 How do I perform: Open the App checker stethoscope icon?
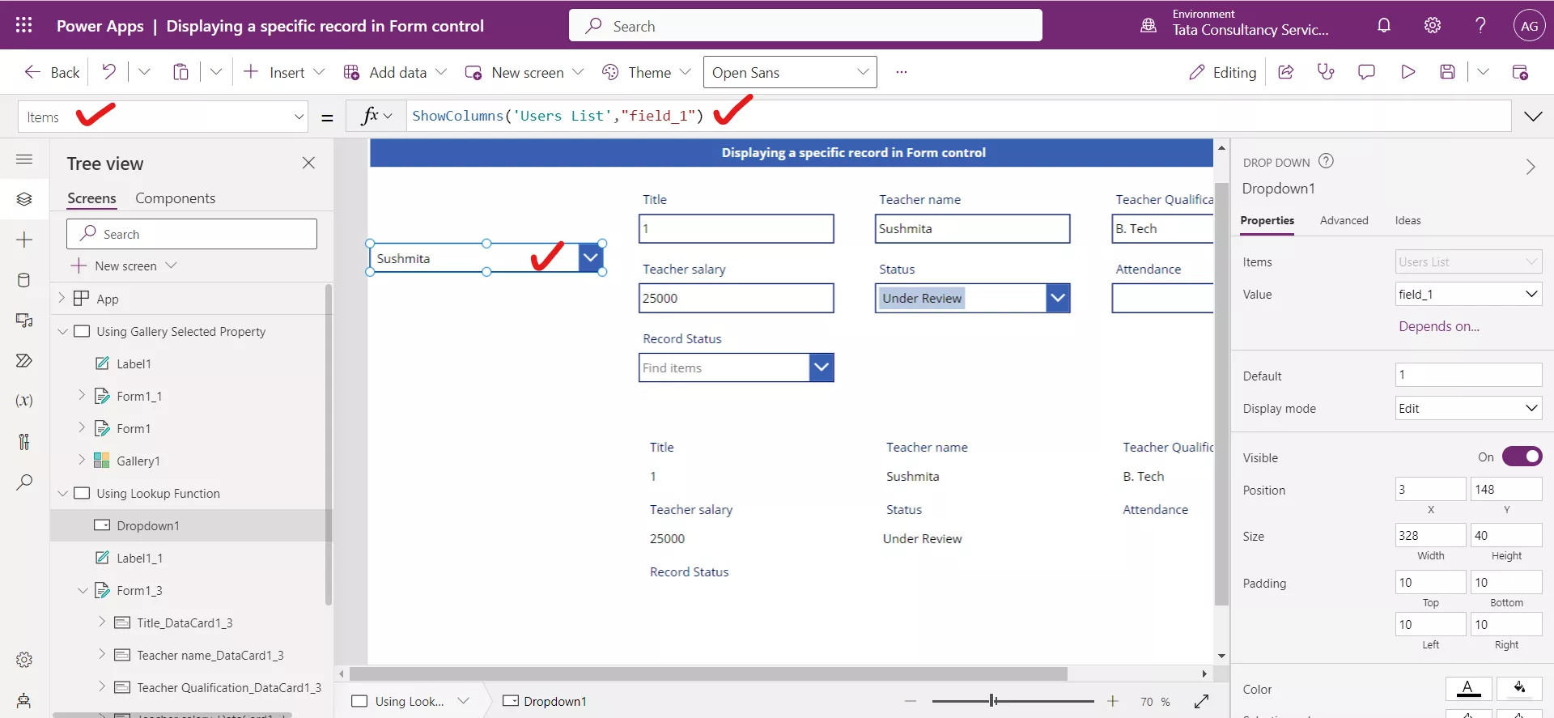(x=1326, y=72)
